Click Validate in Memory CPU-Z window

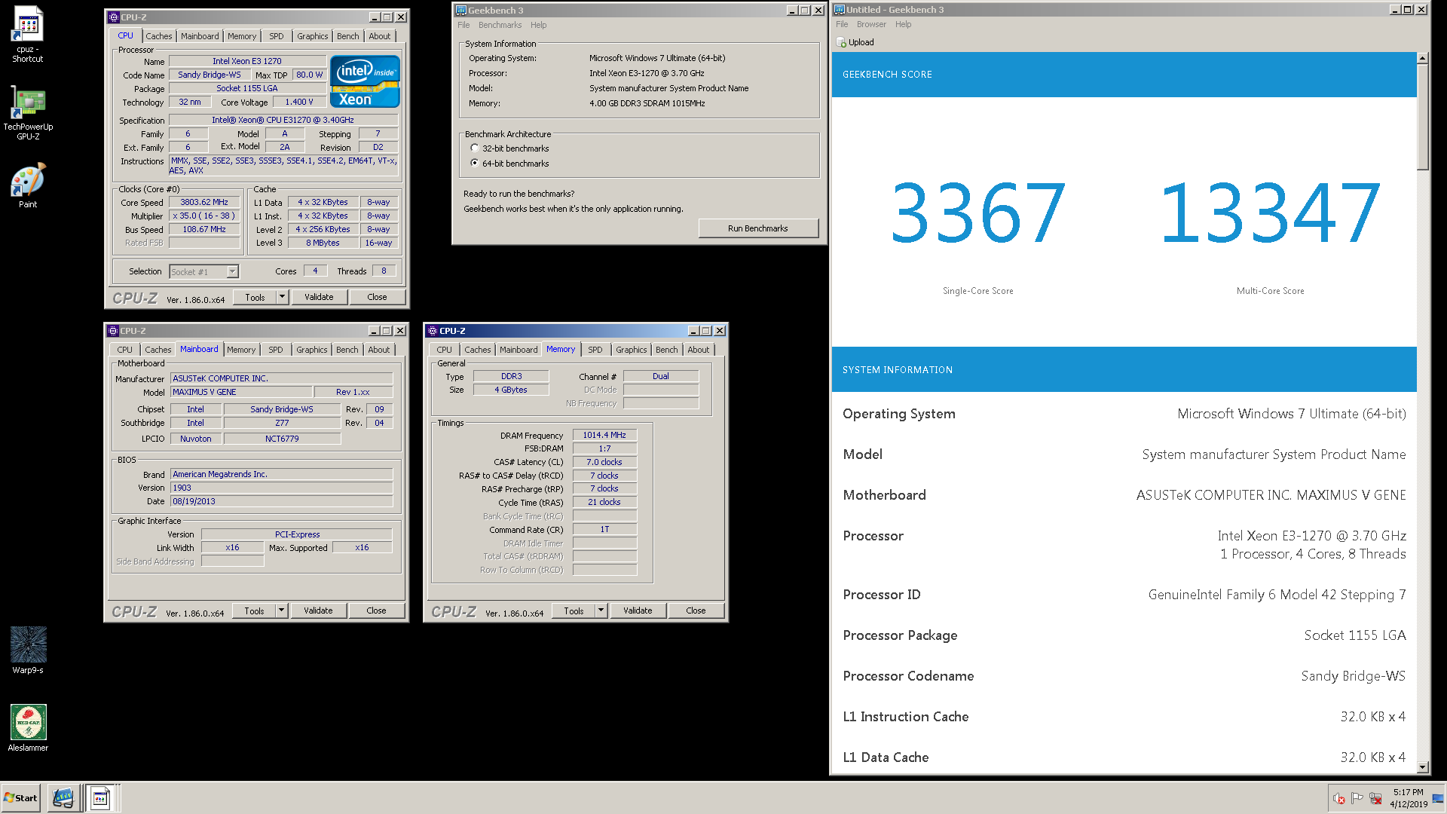[x=638, y=610]
